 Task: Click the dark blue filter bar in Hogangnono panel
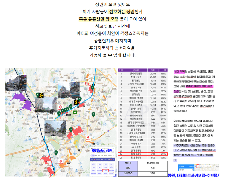pyautogui.click(x=103, y=160)
